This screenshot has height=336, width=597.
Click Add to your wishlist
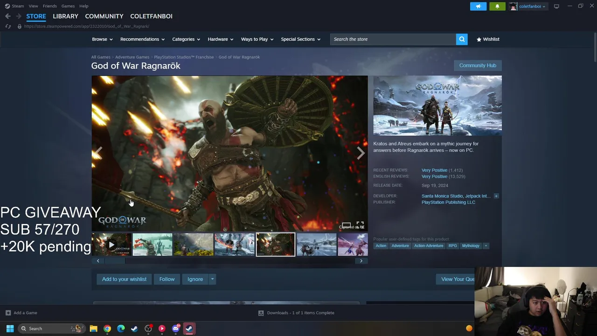coord(124,279)
